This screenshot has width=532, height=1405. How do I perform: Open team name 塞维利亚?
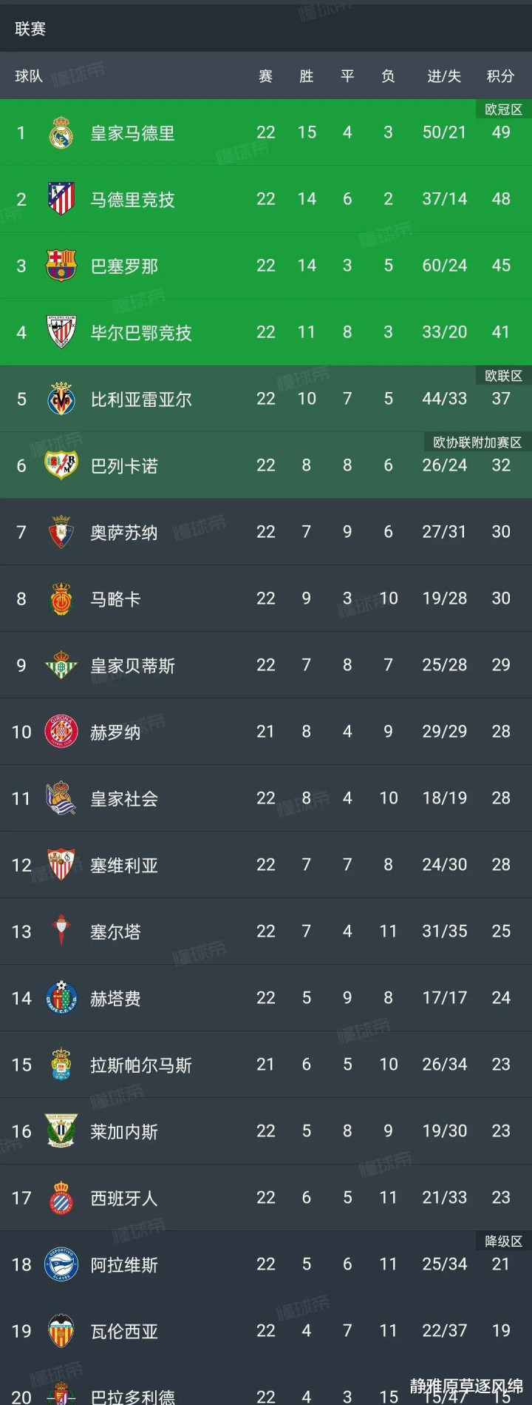tap(124, 865)
